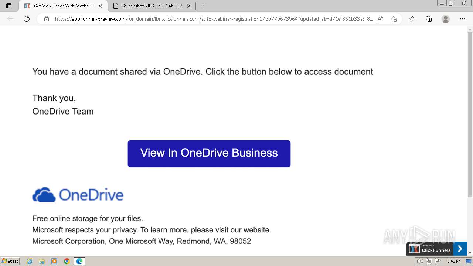Screen dimensions: 473x266
Task: Click the OneDrive logo
Action: coord(78,195)
